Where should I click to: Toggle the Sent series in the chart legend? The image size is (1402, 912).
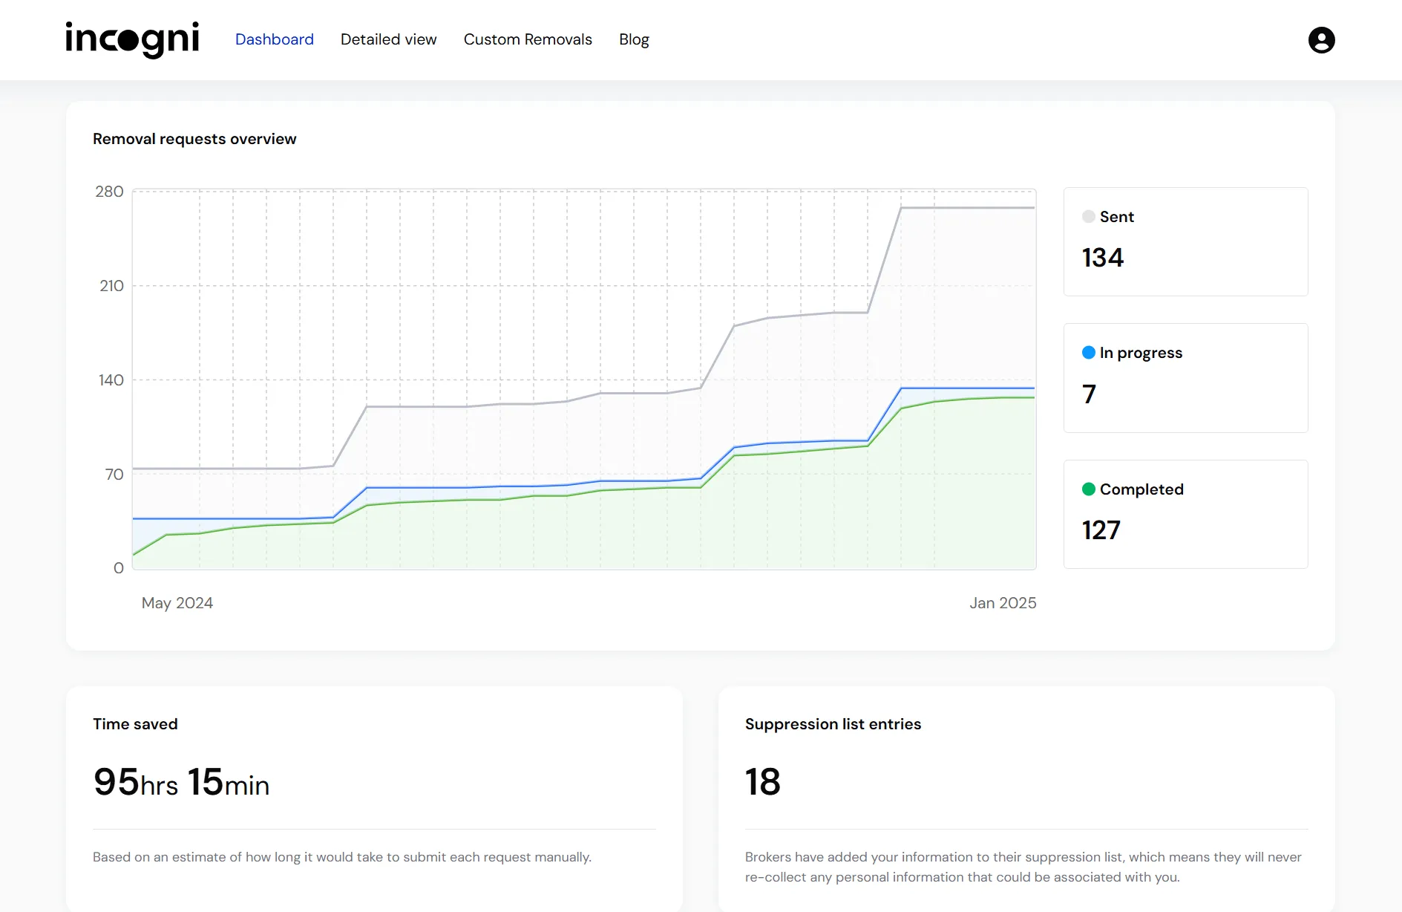point(1088,216)
